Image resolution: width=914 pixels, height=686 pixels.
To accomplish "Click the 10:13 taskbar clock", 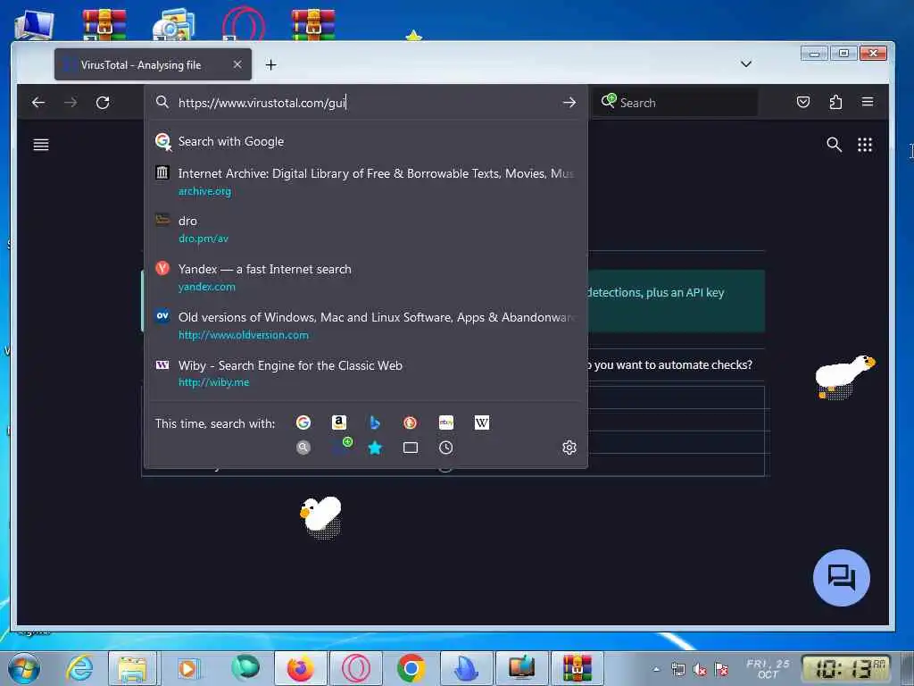I will 847,668.
